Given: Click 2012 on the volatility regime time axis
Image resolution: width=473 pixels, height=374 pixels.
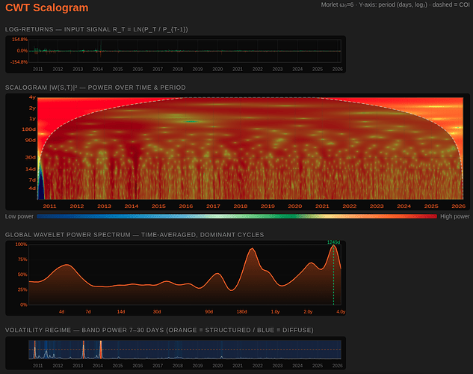Looking at the screenshot, I should point(58,366).
